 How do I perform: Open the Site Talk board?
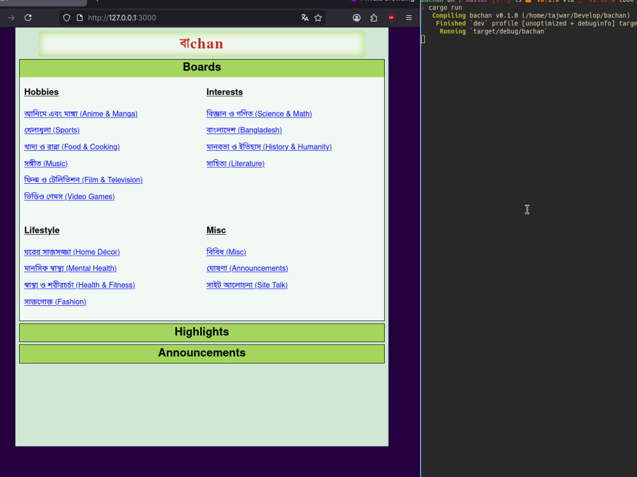click(247, 285)
